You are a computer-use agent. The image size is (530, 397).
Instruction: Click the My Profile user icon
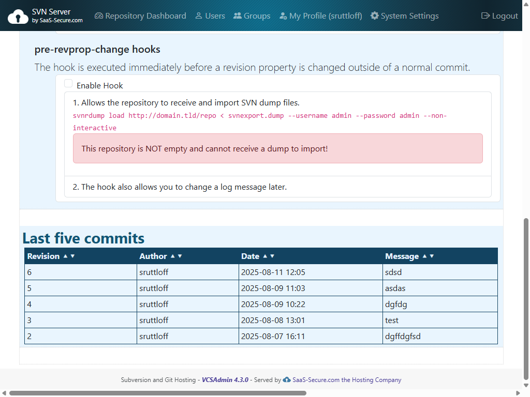pos(283,16)
